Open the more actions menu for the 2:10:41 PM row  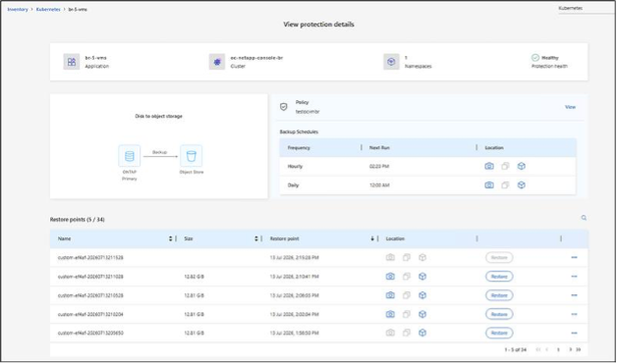[x=574, y=277]
